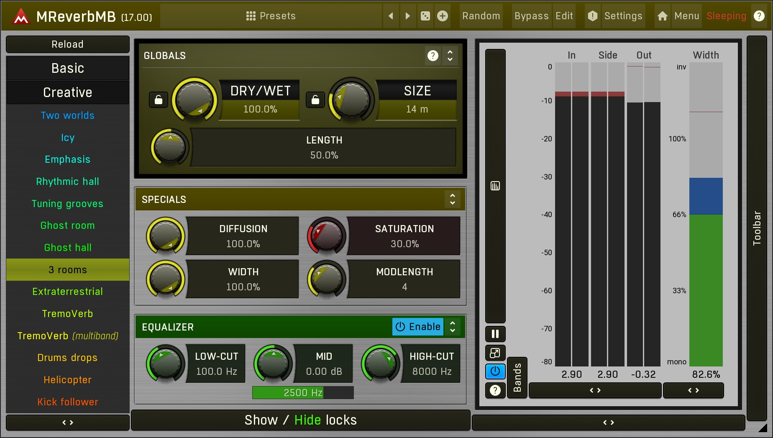Collapse the Globals panel arrows
The width and height of the screenshot is (773, 438).
click(x=450, y=55)
